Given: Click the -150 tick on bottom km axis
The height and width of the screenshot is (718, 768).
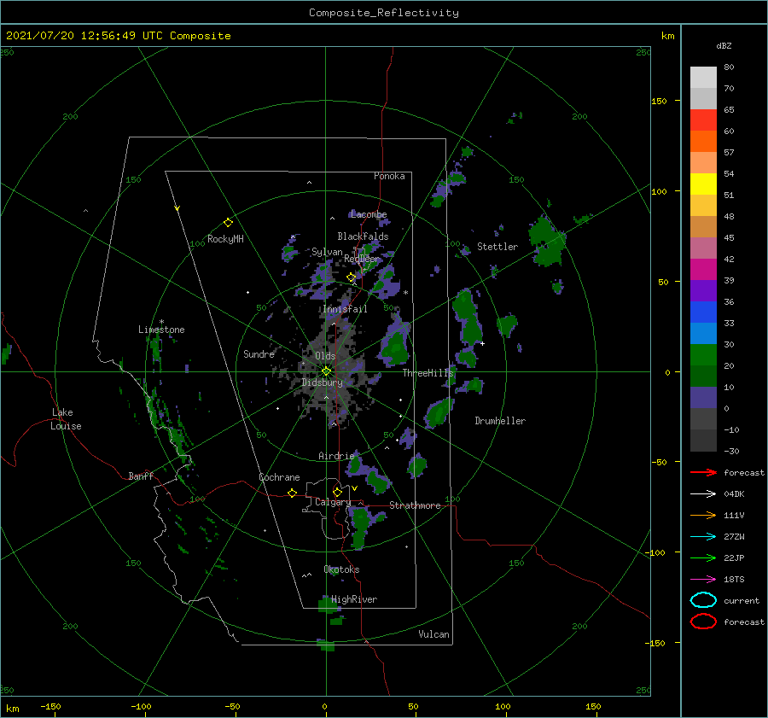Looking at the screenshot, I should (50, 706).
